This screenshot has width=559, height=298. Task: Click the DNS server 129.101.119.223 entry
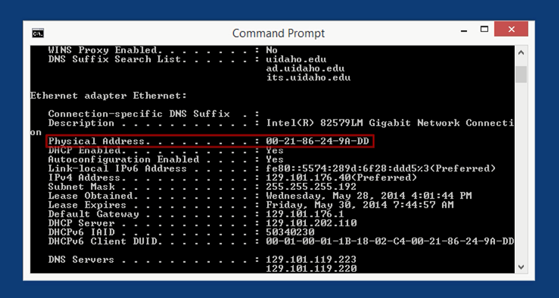[311, 259]
